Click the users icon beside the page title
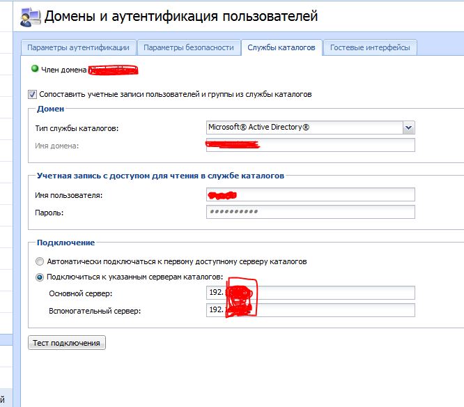The height and width of the screenshot is (407, 464). point(30,16)
